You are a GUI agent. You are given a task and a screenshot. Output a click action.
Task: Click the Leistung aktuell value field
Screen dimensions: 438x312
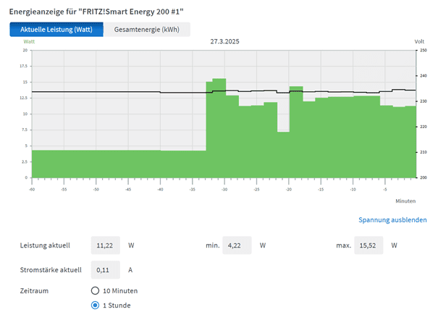point(106,245)
